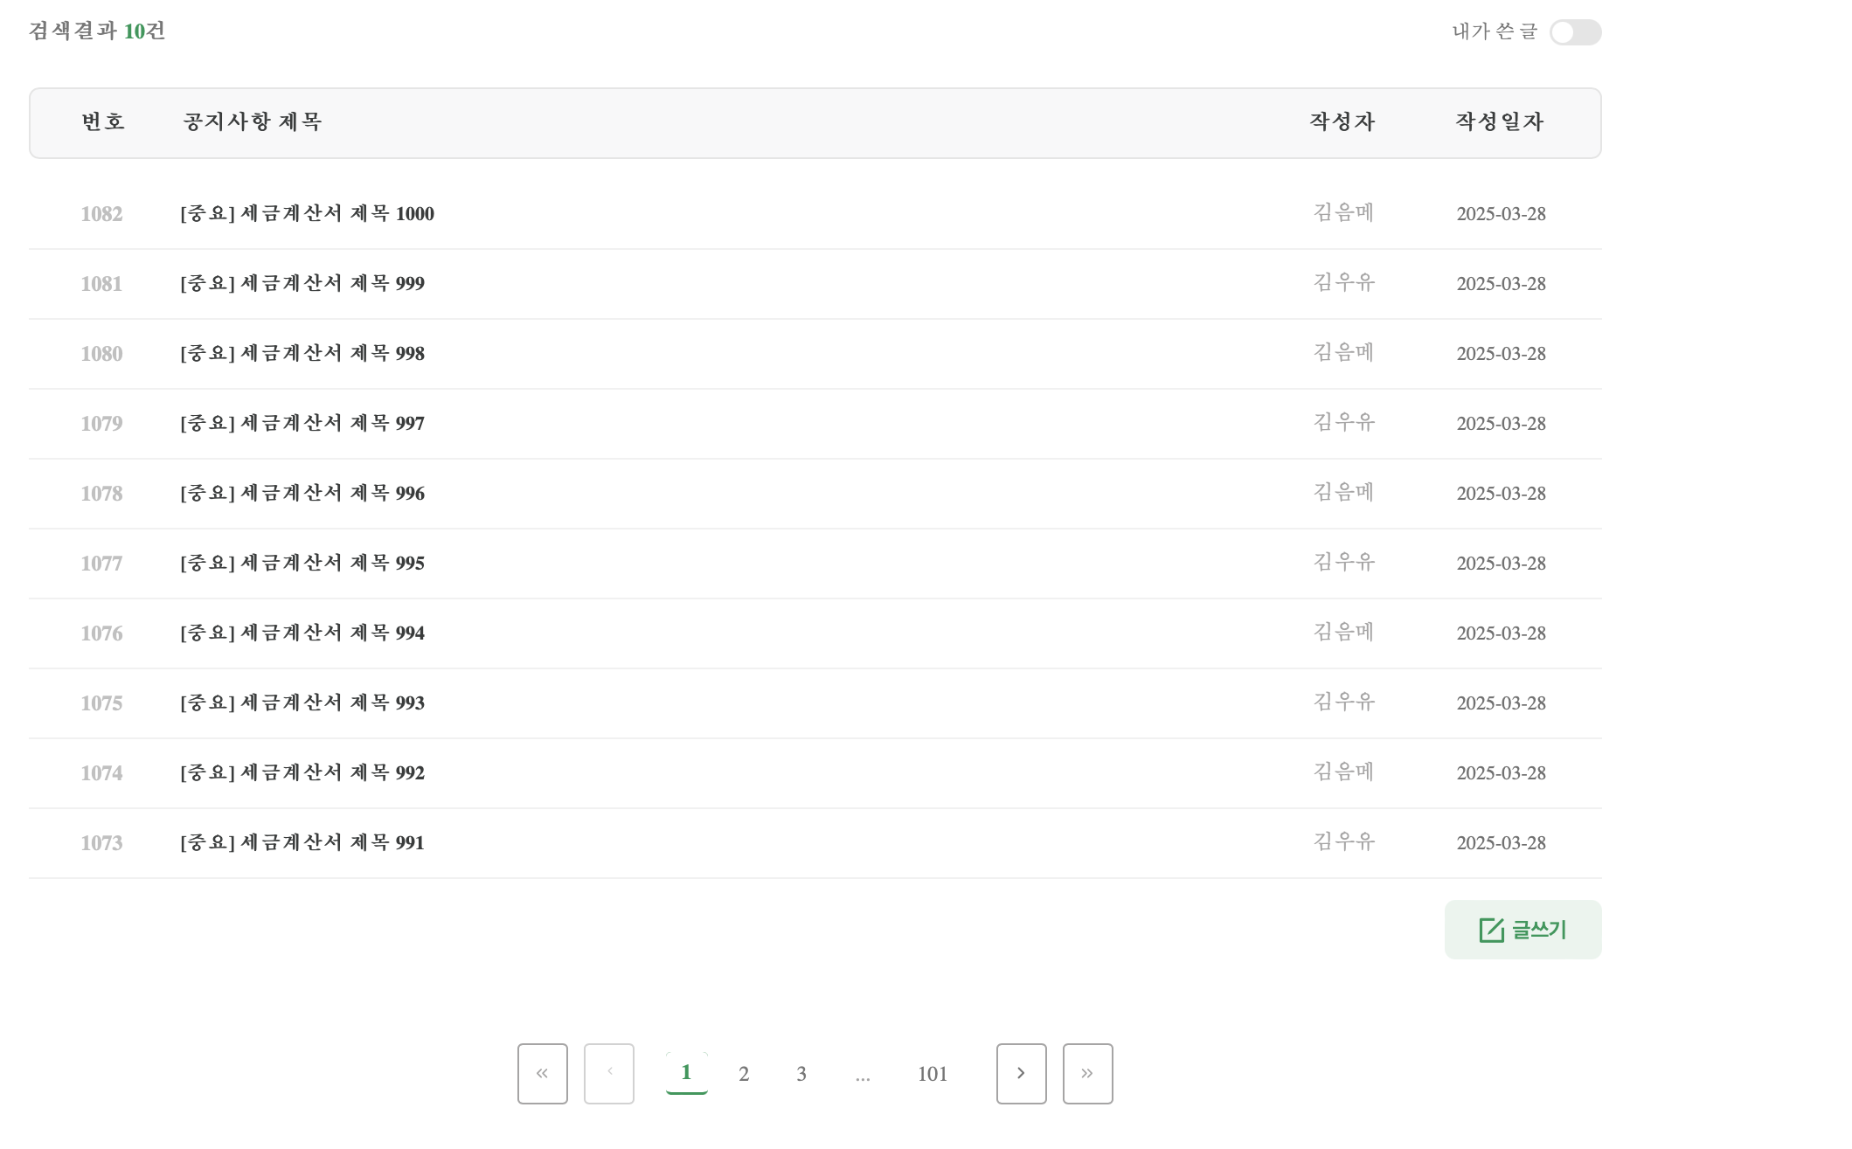The height and width of the screenshot is (1149, 1852).
Task: Open notice 세금계산서 제목 991
Action: tap(302, 843)
